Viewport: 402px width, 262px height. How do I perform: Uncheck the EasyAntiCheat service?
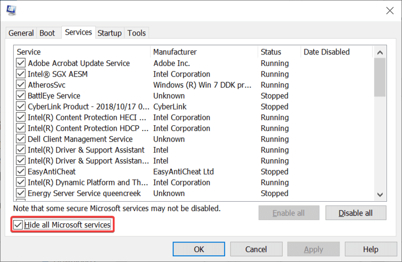21,171
